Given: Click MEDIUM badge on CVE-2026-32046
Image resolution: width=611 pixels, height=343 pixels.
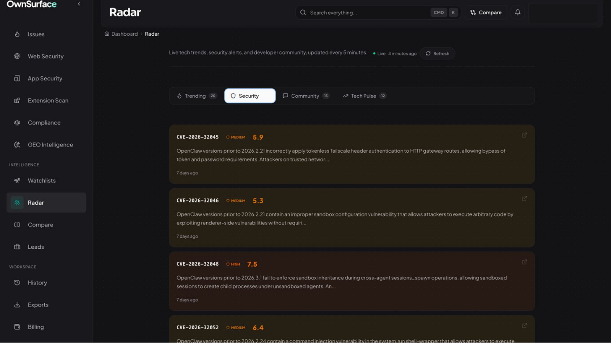Looking at the screenshot, I should 236,201.
